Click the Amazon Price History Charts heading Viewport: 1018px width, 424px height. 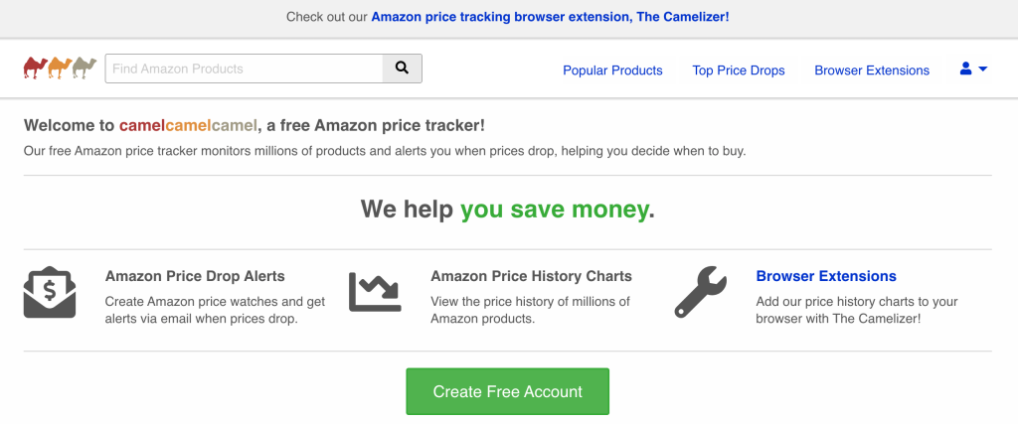[x=531, y=276]
